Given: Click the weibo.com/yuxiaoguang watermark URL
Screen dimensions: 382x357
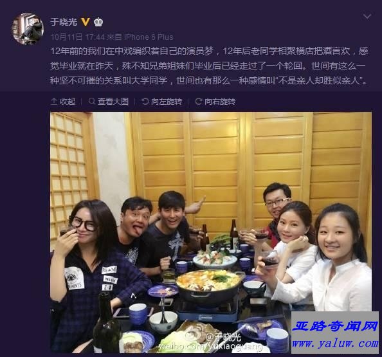Looking at the screenshot, I should click(211, 346).
